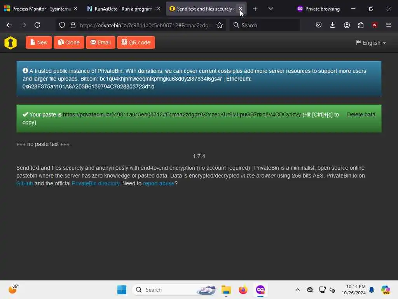Image resolution: width=398 pixels, height=299 pixels.
Task: Open the muted volume tray icon
Action: pyautogui.click(x=333, y=290)
